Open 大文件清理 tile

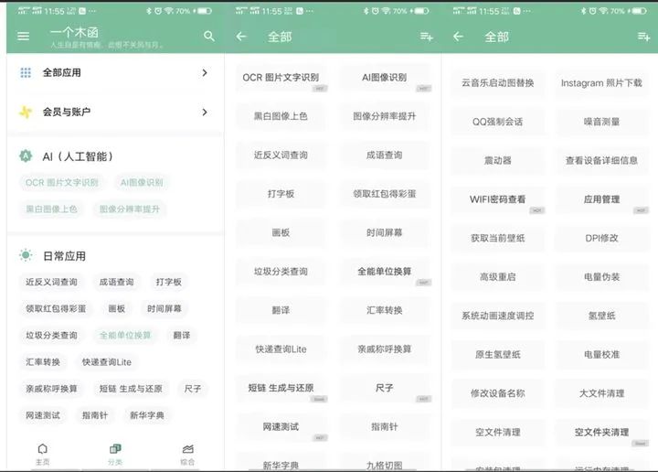(x=601, y=393)
